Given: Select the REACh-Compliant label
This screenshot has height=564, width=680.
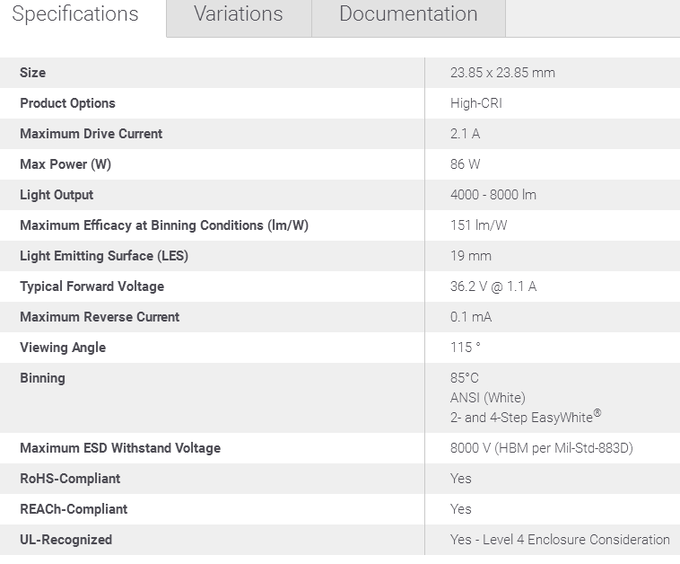Looking at the screenshot, I should (x=74, y=509).
